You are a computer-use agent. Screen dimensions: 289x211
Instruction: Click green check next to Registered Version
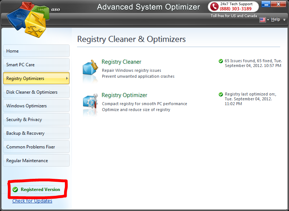point(15,190)
